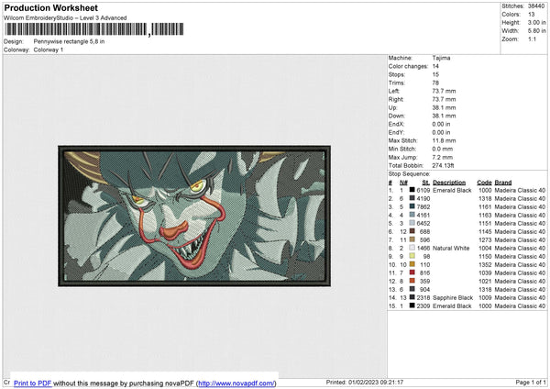
Task: Click the black swatch in the 6109-stitch row
Action: pos(412,190)
